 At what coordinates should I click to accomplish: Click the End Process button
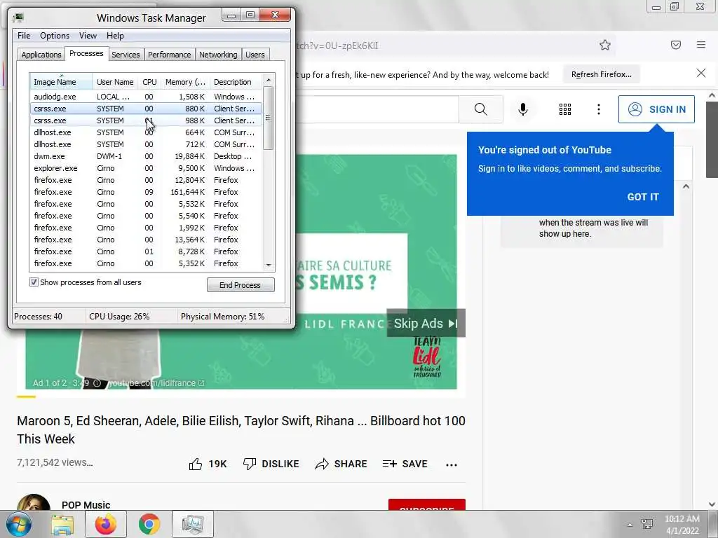[x=241, y=285]
